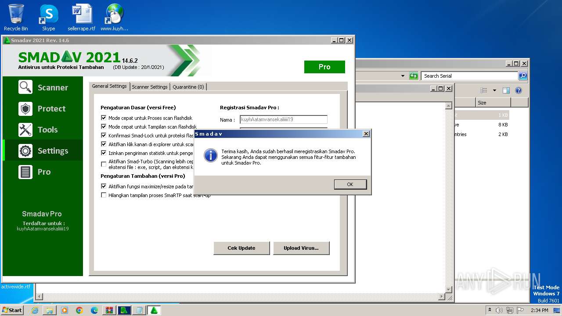Launch Microsoft Edge from taskbar

(x=94, y=310)
